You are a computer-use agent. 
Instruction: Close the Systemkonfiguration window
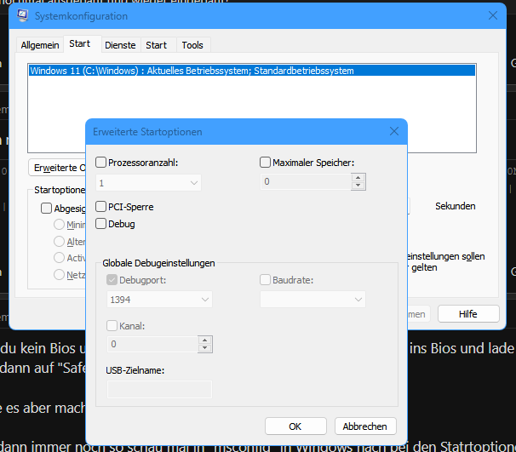(493, 15)
